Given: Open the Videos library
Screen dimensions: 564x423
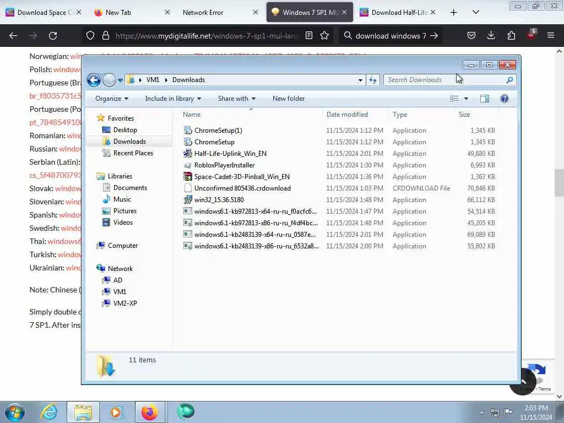Looking at the screenshot, I should 123,223.
